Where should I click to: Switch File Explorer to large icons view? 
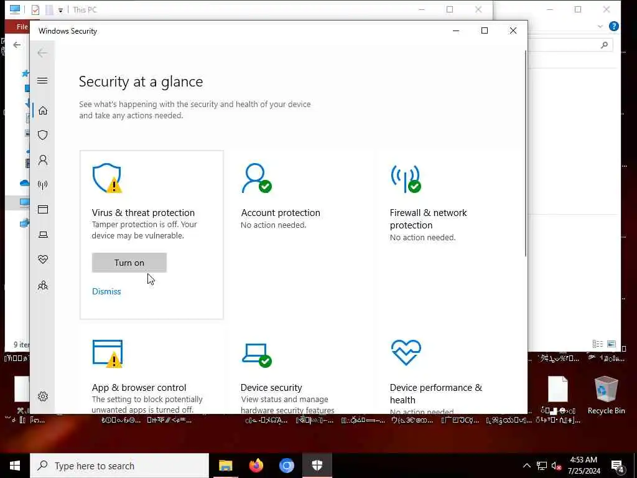coord(611,344)
